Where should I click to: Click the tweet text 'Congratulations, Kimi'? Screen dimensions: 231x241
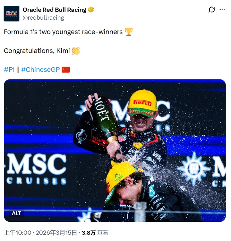37,51
